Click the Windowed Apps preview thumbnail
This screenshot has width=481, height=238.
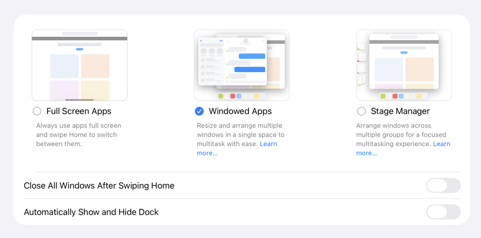click(x=242, y=65)
